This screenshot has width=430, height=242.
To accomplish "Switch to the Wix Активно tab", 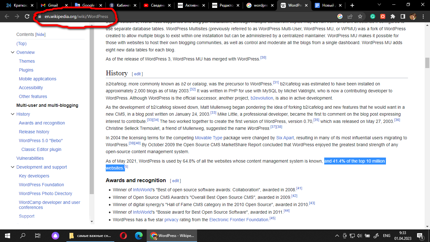I will click(192, 5).
